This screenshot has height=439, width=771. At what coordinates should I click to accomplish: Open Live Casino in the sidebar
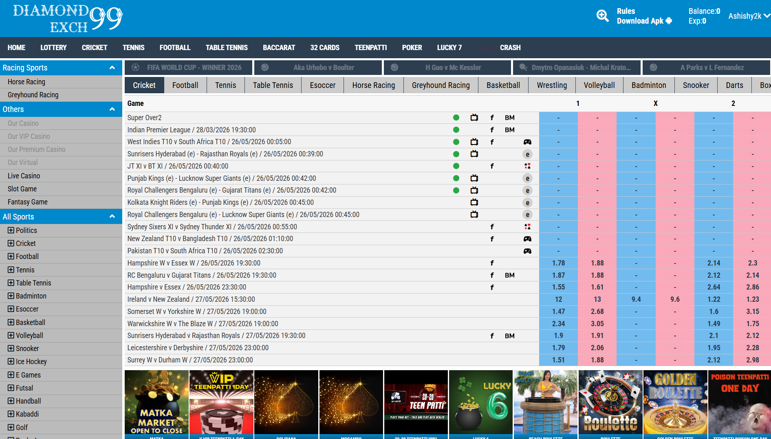click(x=61, y=176)
